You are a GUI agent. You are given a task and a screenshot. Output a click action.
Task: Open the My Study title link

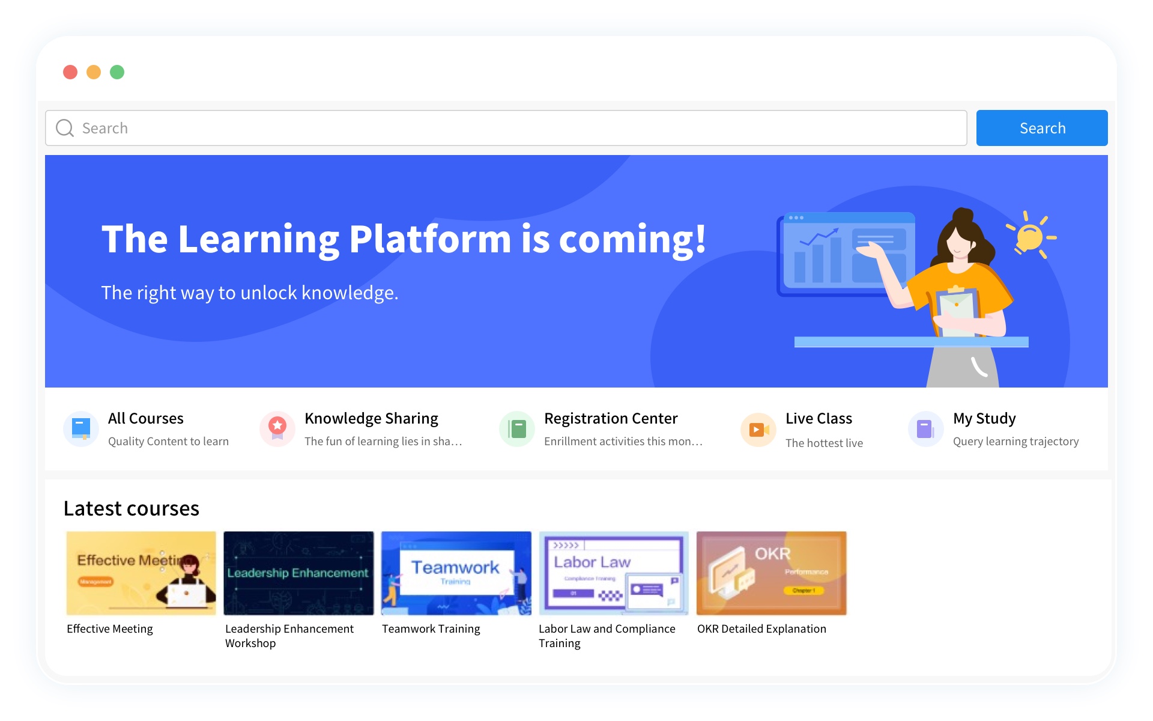[x=984, y=418]
